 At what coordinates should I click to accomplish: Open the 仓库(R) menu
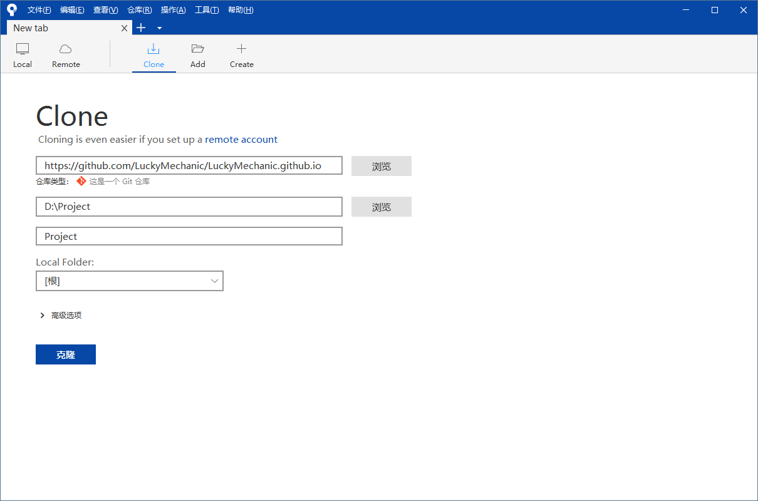point(139,10)
